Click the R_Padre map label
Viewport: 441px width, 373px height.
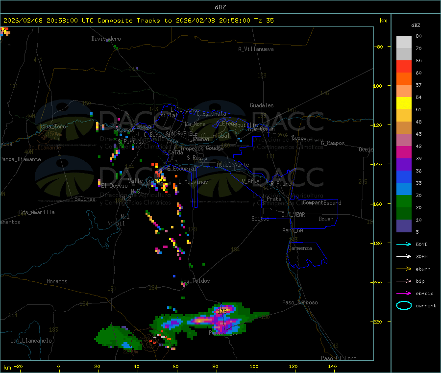tap(281, 184)
